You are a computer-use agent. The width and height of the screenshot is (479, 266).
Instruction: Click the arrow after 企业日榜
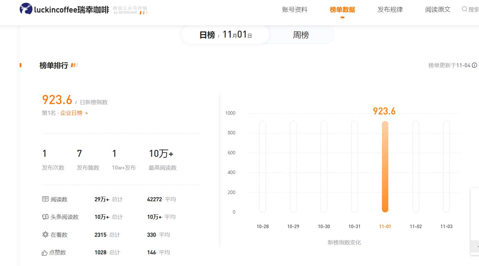[x=86, y=113]
